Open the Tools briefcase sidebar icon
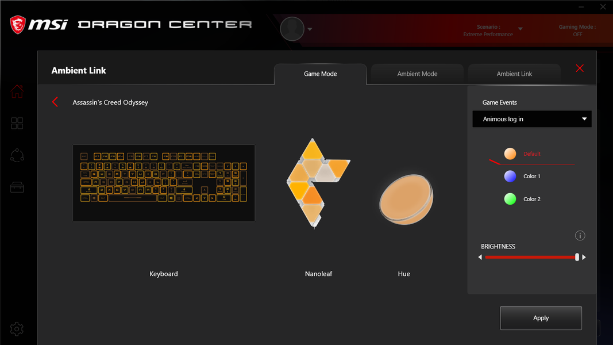The image size is (613, 345). (x=17, y=187)
